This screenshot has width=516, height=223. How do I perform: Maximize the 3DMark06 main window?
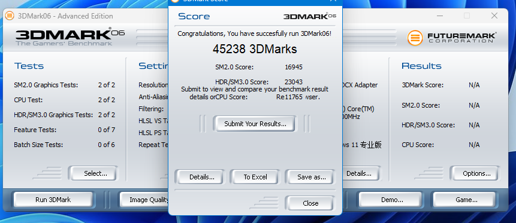(x=467, y=16)
